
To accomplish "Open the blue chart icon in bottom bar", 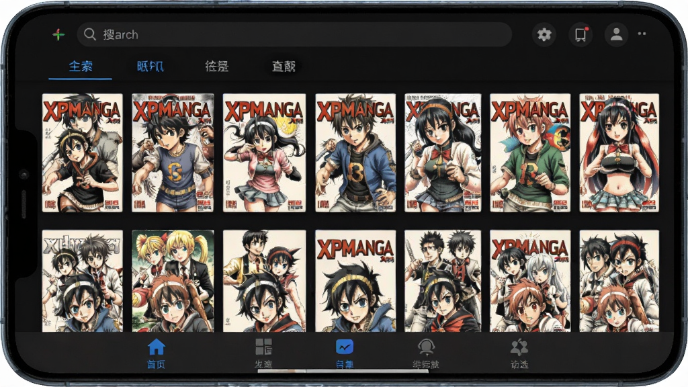I will pyautogui.click(x=345, y=353).
